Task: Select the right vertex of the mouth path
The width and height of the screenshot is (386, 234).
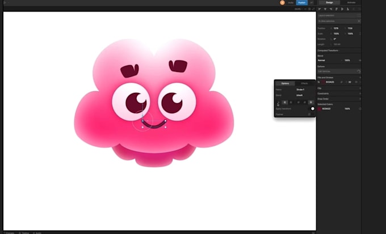Action: click(x=165, y=121)
